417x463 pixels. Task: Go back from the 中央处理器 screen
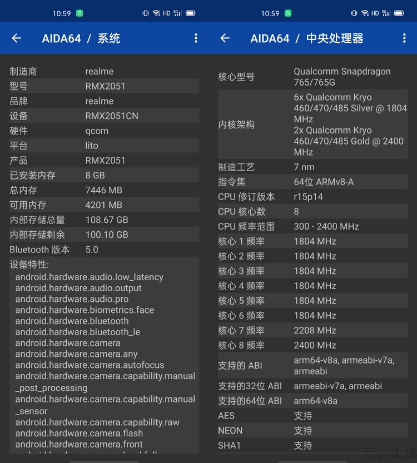pos(225,38)
